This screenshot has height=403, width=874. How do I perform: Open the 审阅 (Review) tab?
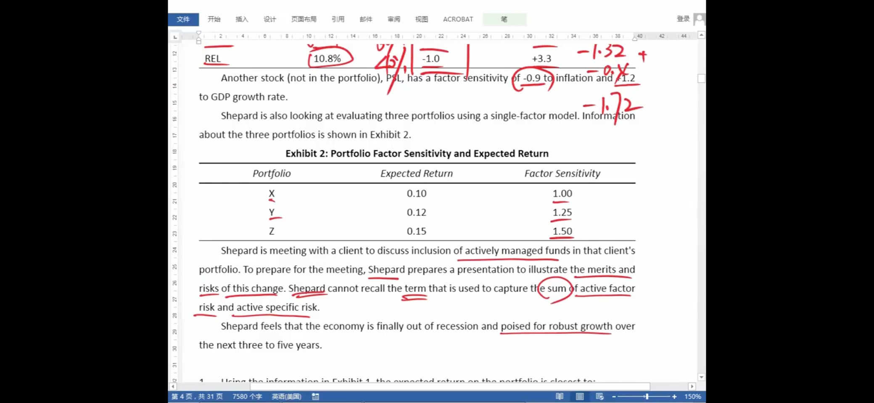click(393, 19)
